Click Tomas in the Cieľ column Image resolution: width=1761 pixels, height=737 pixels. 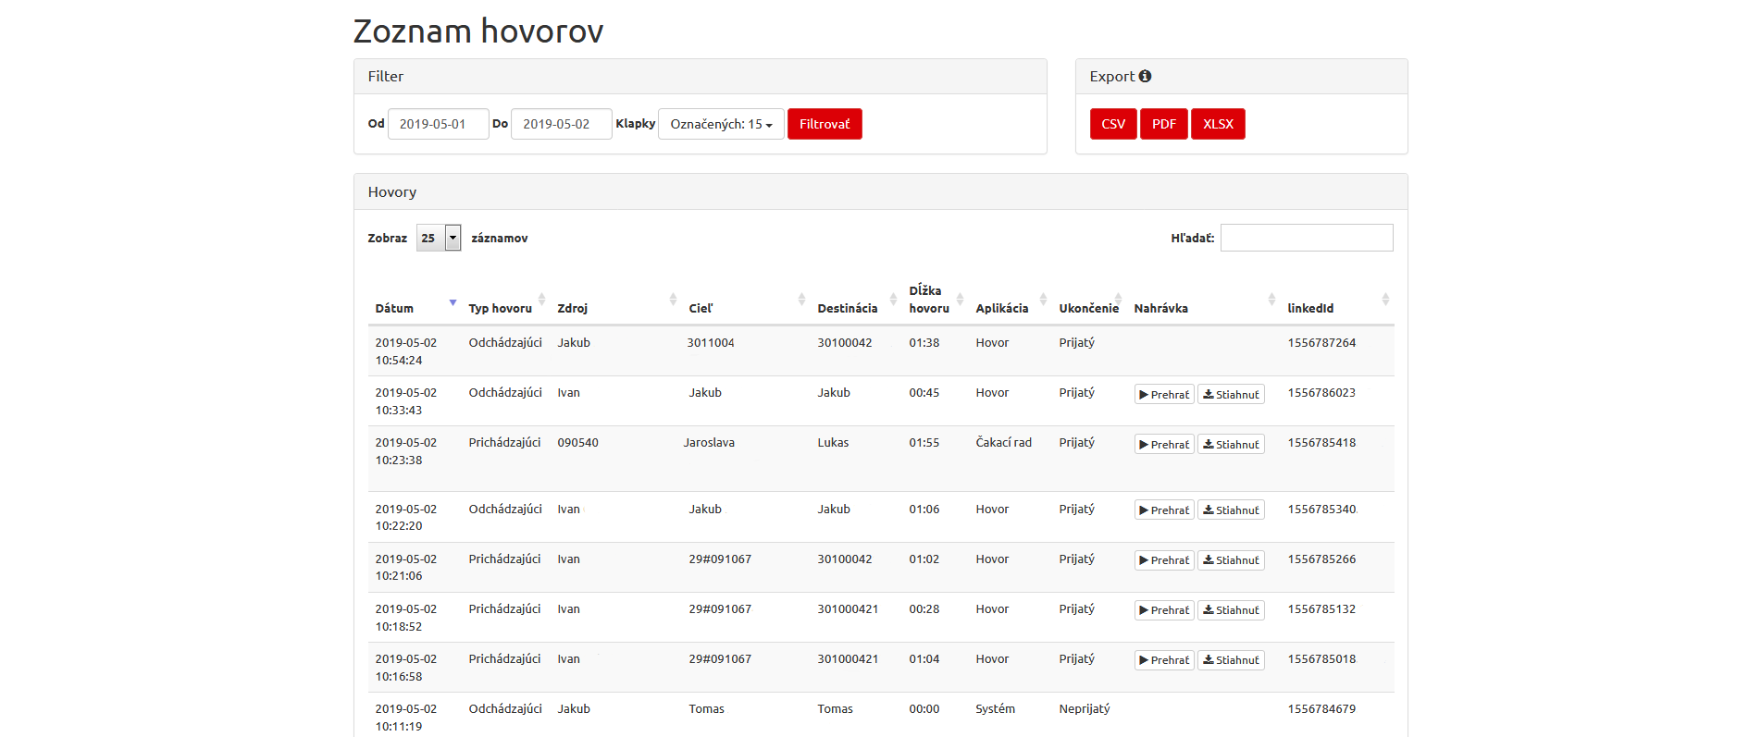[706, 709]
